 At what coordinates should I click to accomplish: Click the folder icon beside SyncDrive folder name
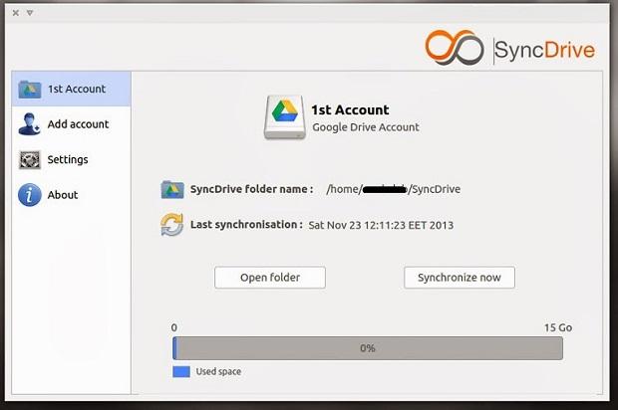pyautogui.click(x=172, y=190)
